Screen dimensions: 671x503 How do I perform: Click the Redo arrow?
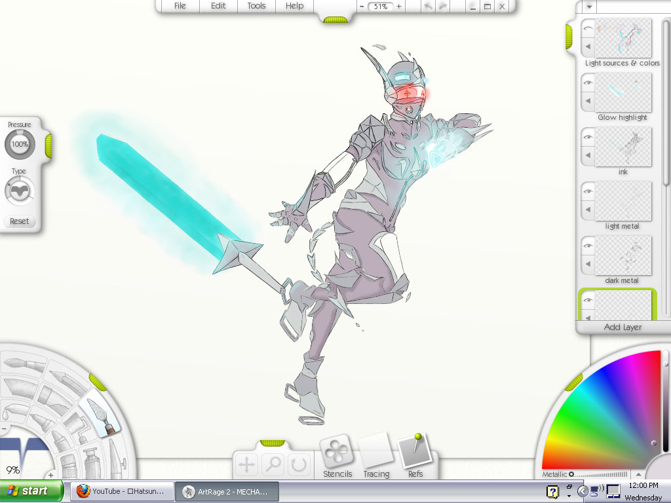click(x=442, y=7)
